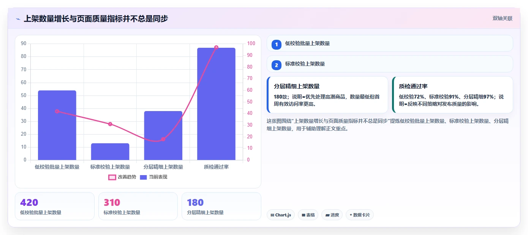Image resolution: width=528 pixels, height=235 pixels.
Task: Click the x-axis label 低校验批量上架数量
Action: [57, 167]
